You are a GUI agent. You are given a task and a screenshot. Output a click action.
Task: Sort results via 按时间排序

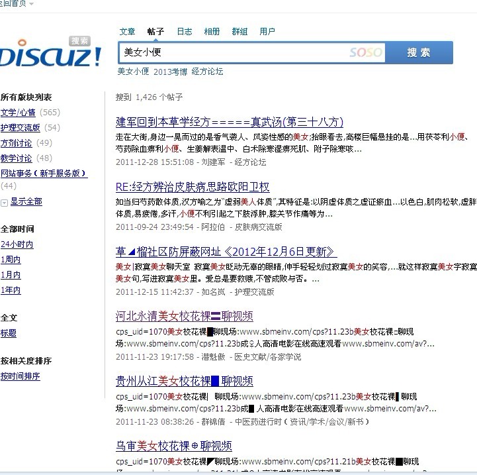click(21, 376)
